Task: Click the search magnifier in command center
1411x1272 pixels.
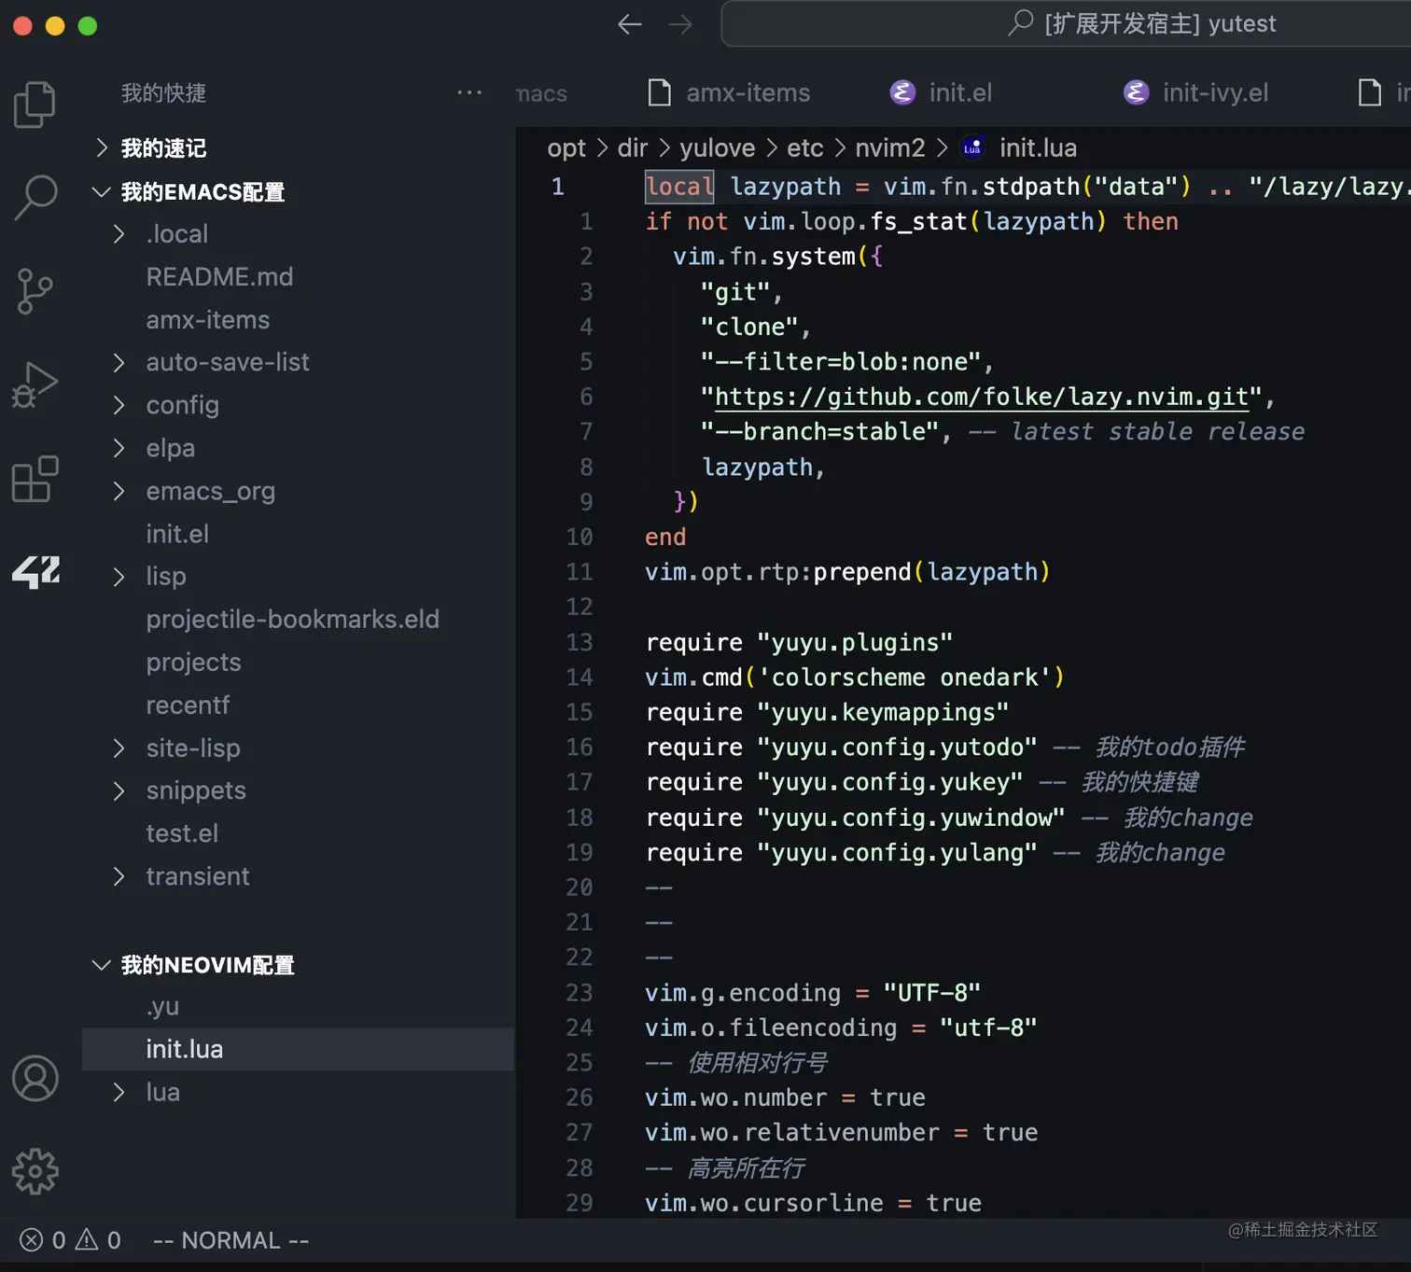Action: tap(1021, 22)
